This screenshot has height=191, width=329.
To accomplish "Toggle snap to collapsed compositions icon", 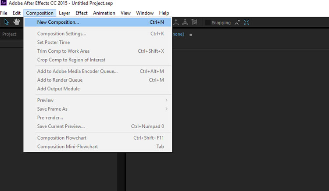I will coord(247,22).
